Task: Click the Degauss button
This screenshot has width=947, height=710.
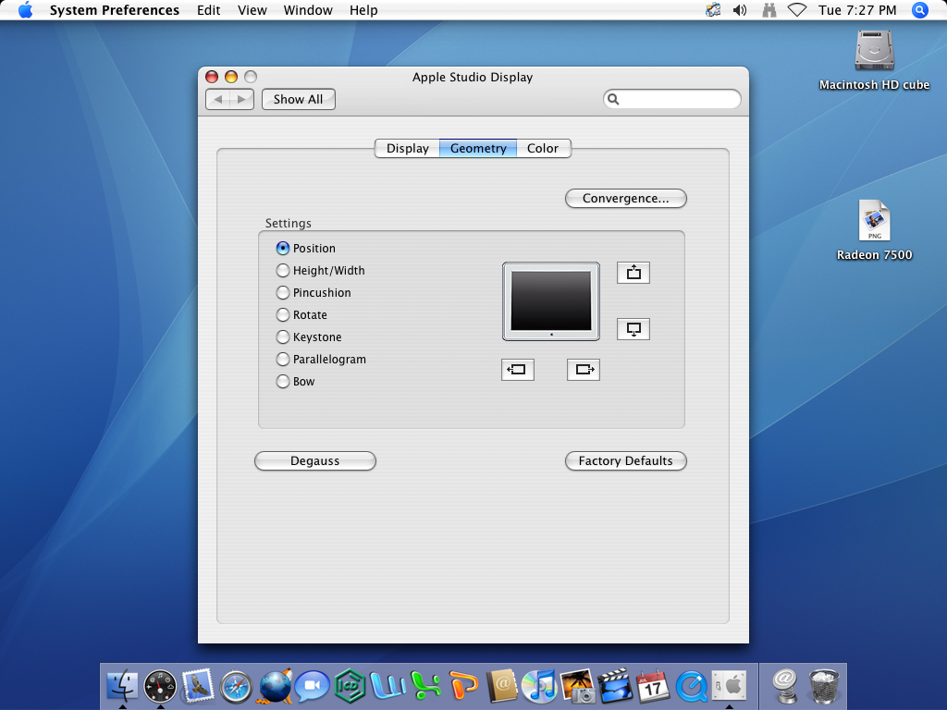Action: click(315, 460)
